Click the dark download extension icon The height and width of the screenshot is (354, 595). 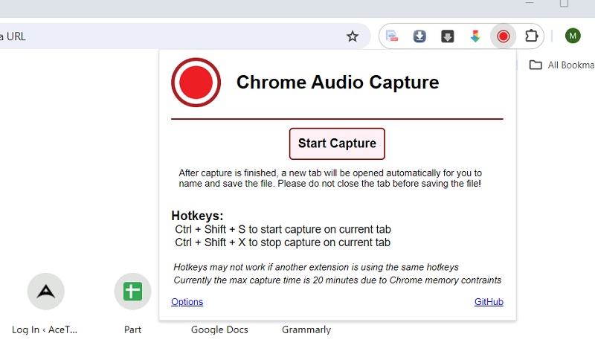point(448,36)
